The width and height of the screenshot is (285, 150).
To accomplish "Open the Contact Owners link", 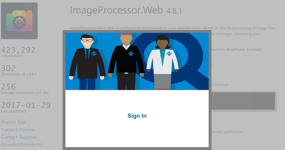I will point(18,130).
